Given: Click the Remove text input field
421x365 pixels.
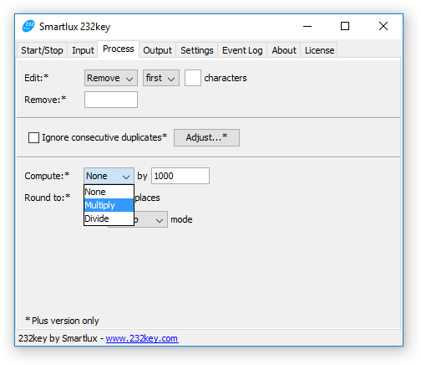Looking at the screenshot, I should pos(111,100).
